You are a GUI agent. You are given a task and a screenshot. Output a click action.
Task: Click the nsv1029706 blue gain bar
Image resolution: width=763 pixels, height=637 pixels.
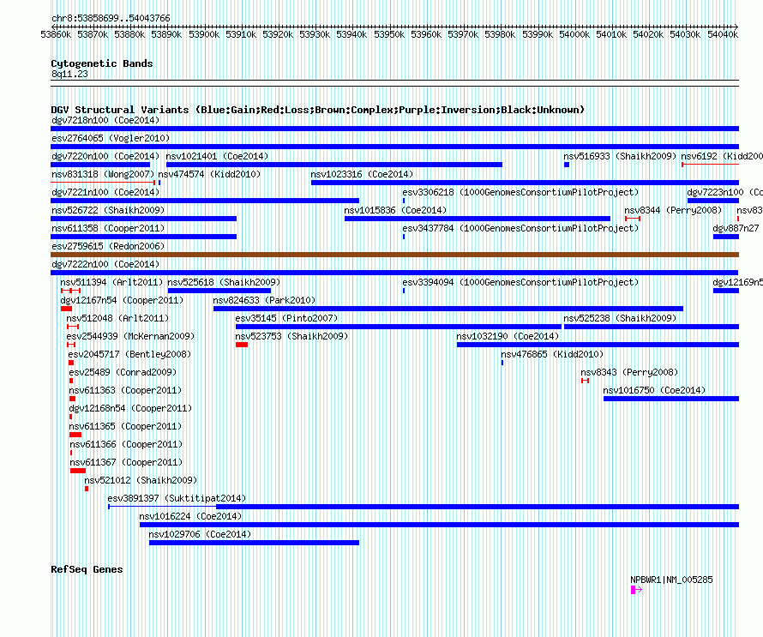[254, 543]
